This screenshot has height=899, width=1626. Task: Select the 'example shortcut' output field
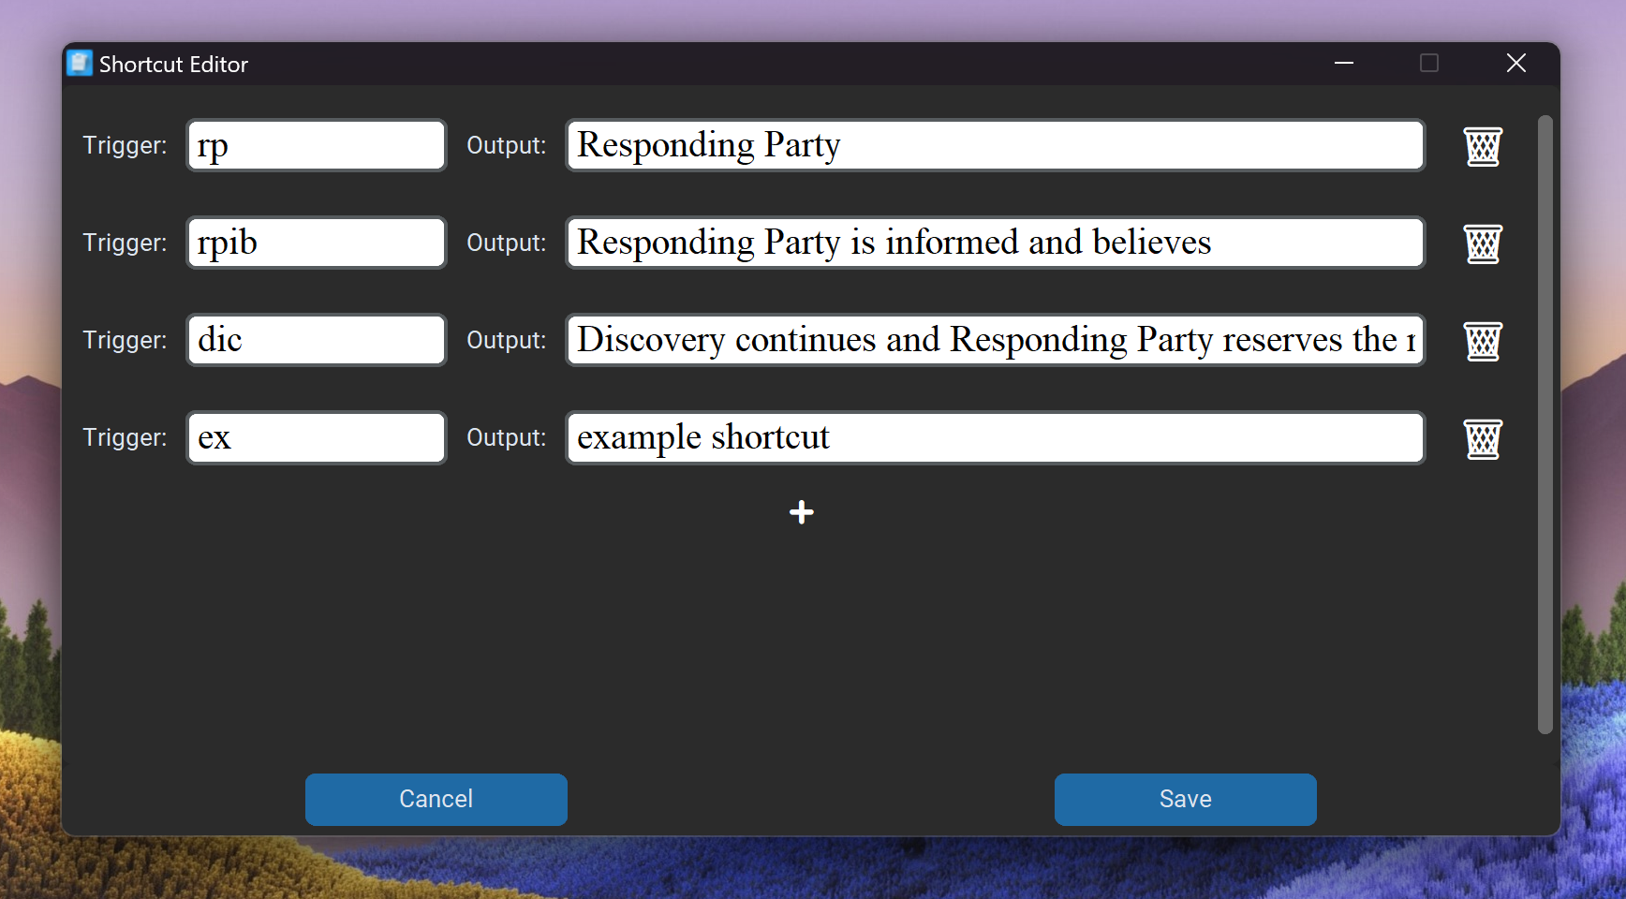point(995,438)
